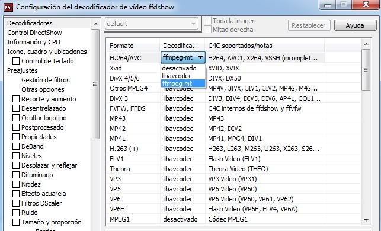
Task: Enable the DeBand filter checkbox
Action: click(16, 146)
